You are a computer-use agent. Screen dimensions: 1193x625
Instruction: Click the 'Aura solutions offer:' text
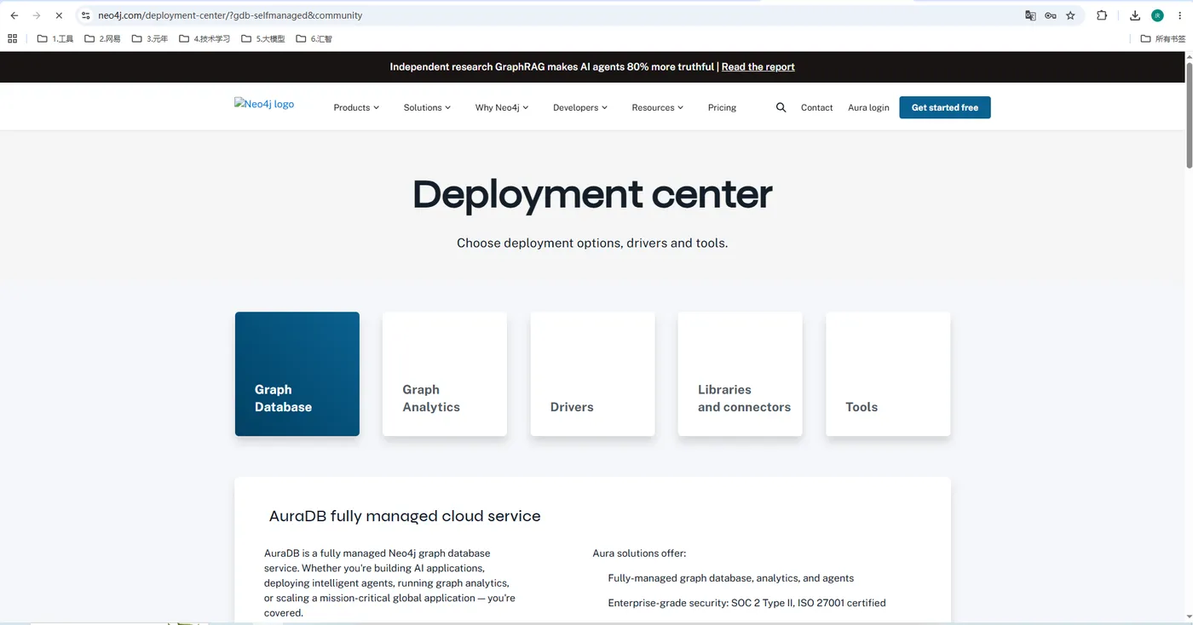pyautogui.click(x=639, y=553)
